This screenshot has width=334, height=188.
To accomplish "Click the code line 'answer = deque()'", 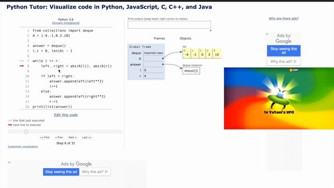I will tap(49, 46).
